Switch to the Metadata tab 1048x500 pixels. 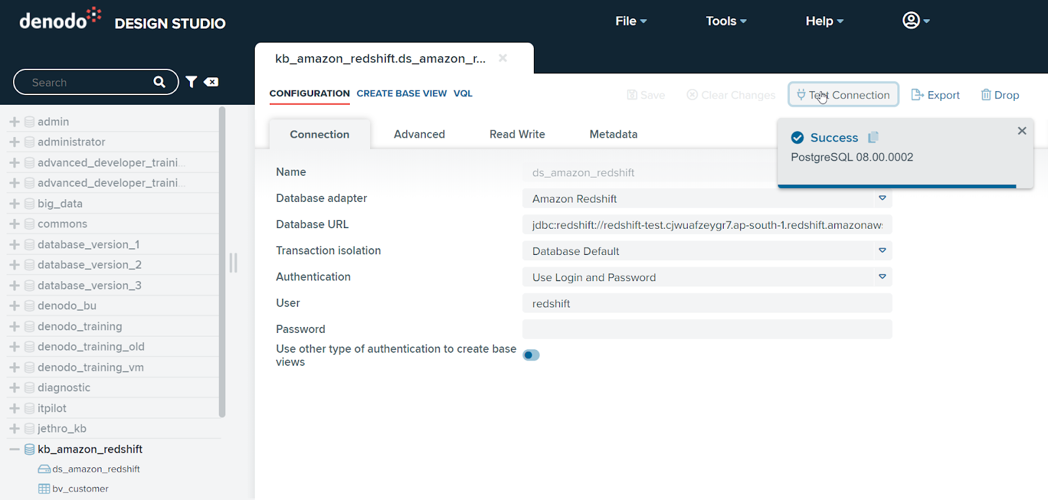click(614, 134)
